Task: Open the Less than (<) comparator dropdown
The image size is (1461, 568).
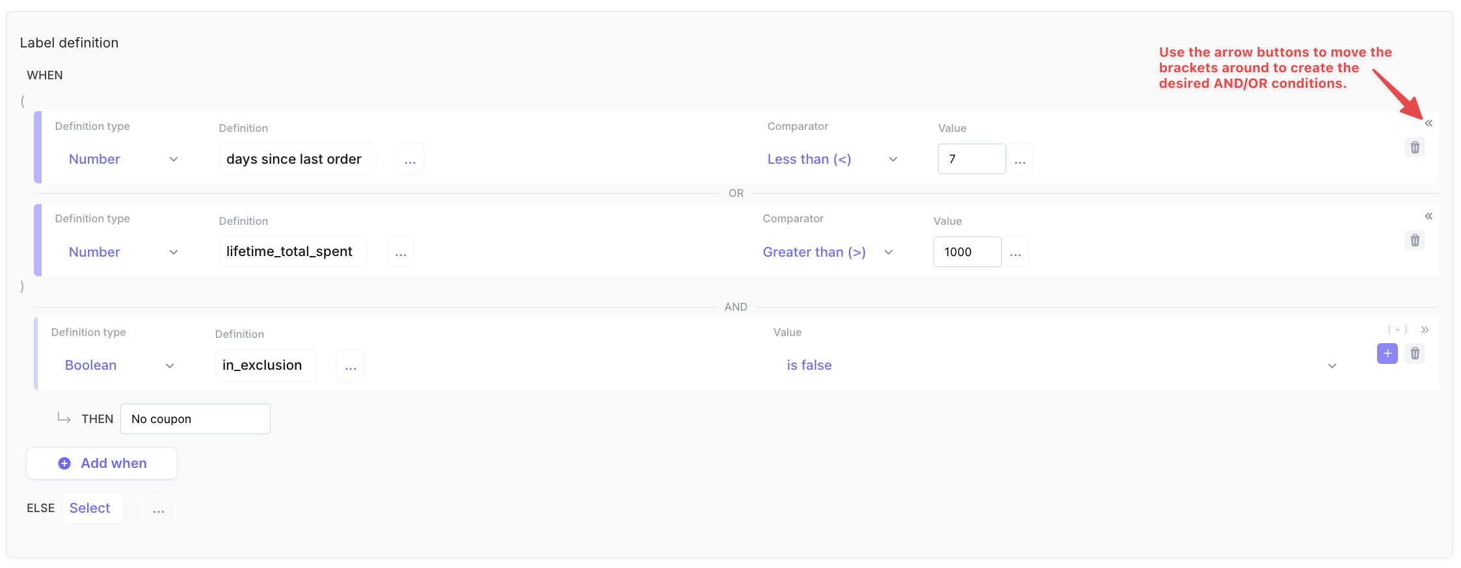Action: coord(833,159)
